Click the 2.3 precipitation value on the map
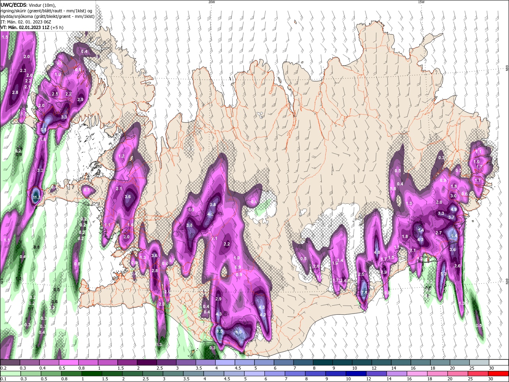509x382 pixels. [23, 70]
